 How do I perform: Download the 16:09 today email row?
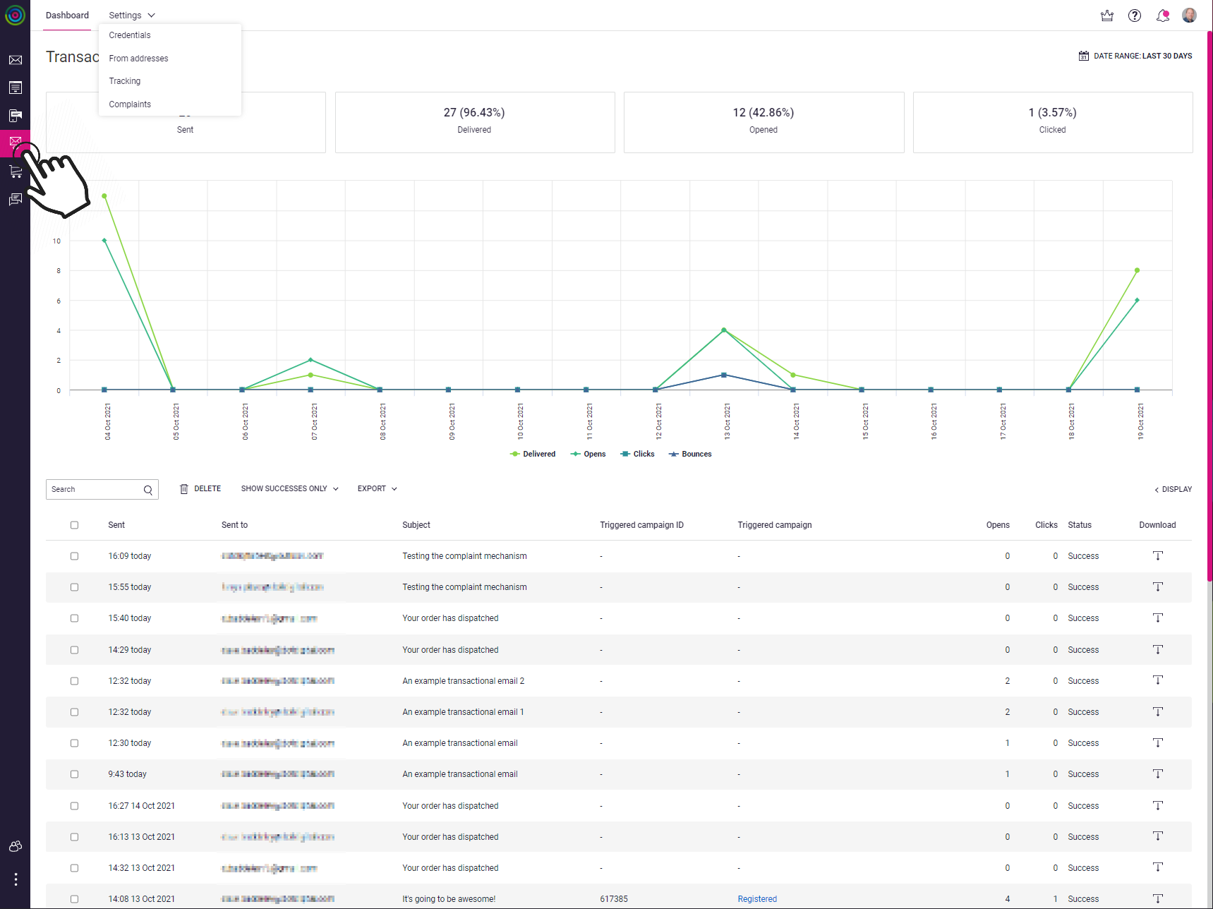[1158, 556]
